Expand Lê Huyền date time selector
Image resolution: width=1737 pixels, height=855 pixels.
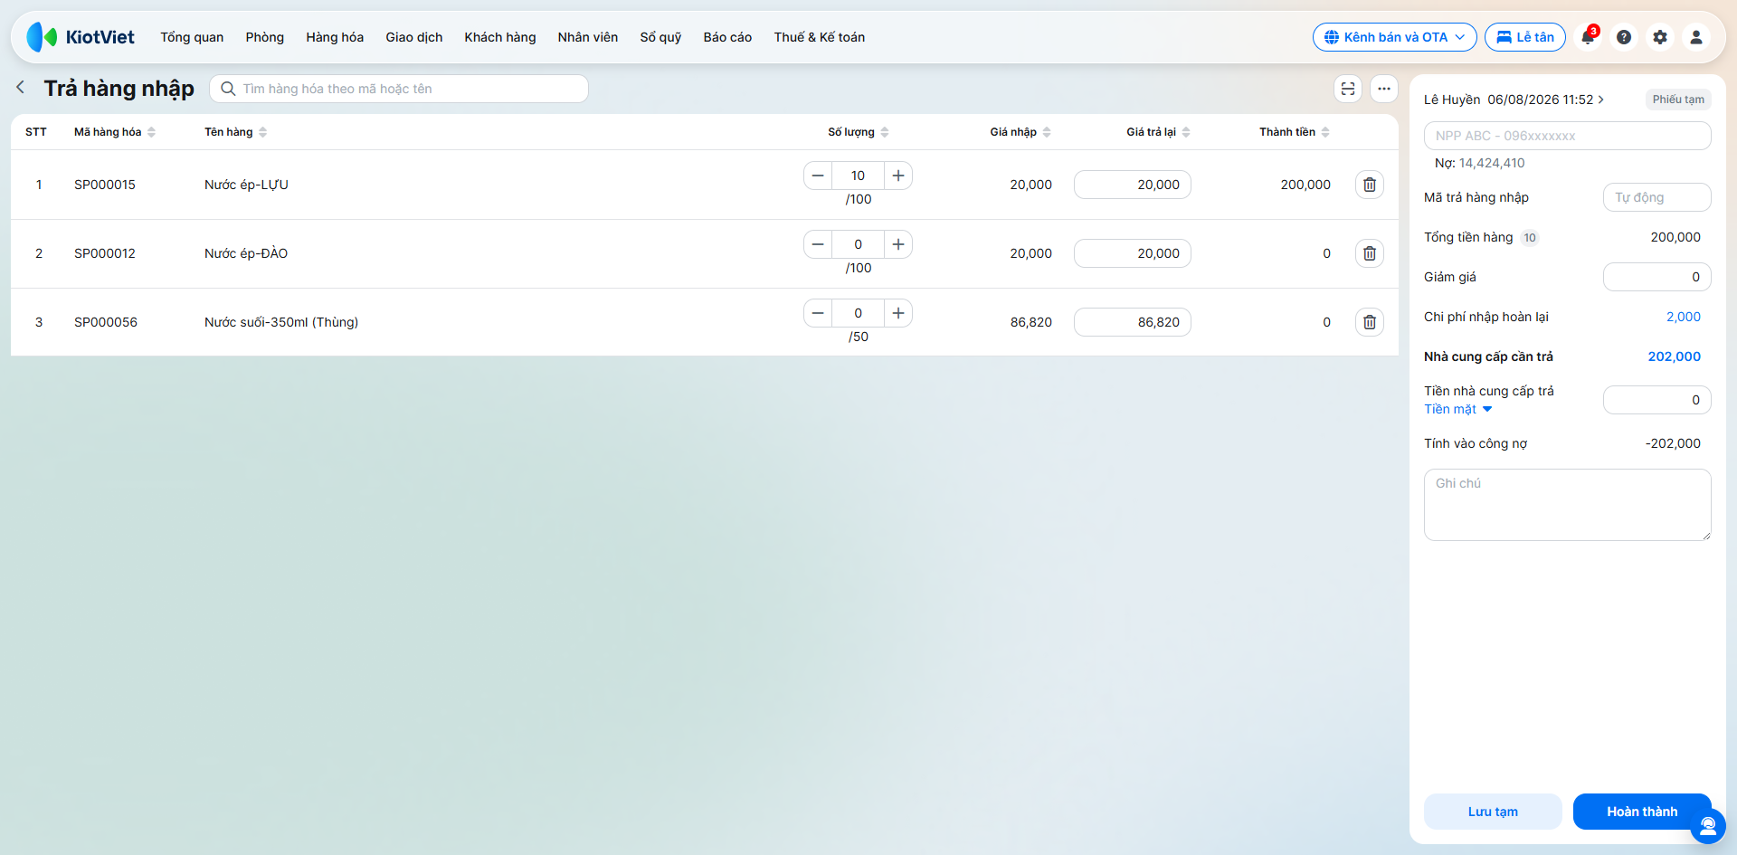(1514, 100)
